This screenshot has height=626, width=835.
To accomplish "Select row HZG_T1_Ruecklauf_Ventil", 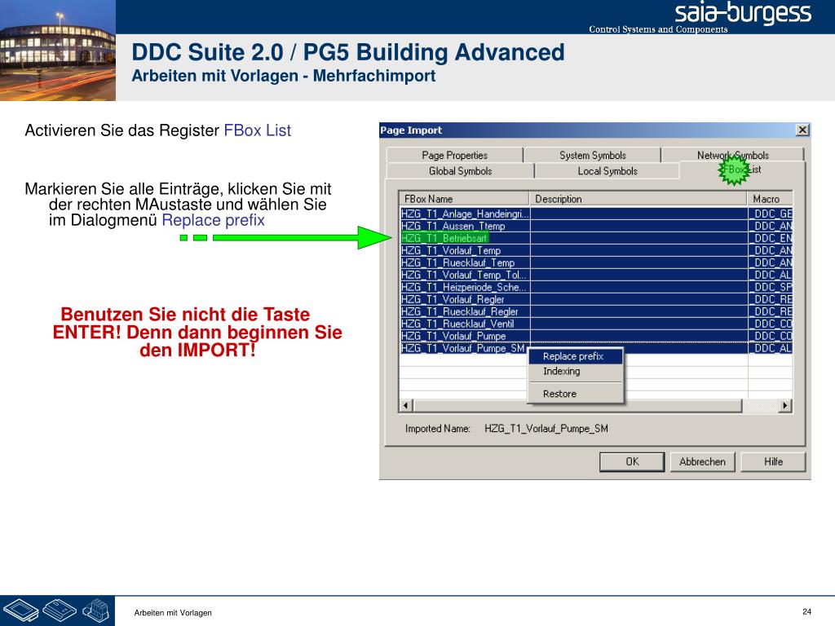I will click(596, 324).
